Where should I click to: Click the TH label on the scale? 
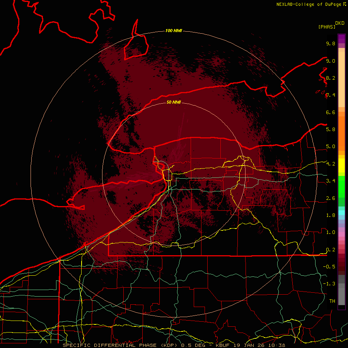[332, 301]
